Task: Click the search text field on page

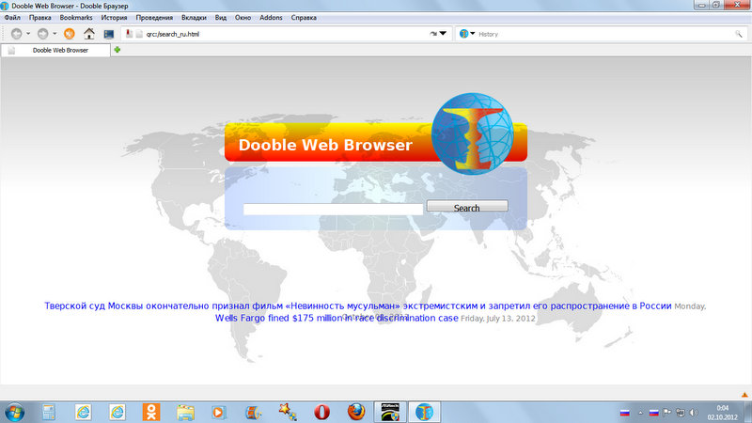Action: point(333,209)
